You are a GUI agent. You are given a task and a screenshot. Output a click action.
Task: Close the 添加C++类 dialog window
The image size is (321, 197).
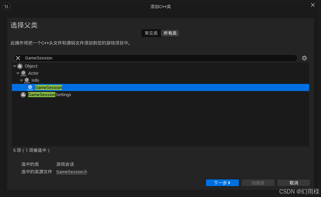coord(313,5)
